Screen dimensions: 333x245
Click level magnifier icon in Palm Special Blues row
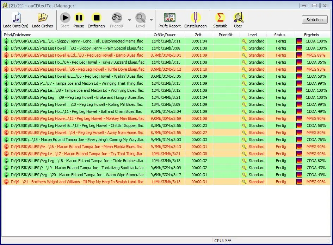[x=244, y=48]
